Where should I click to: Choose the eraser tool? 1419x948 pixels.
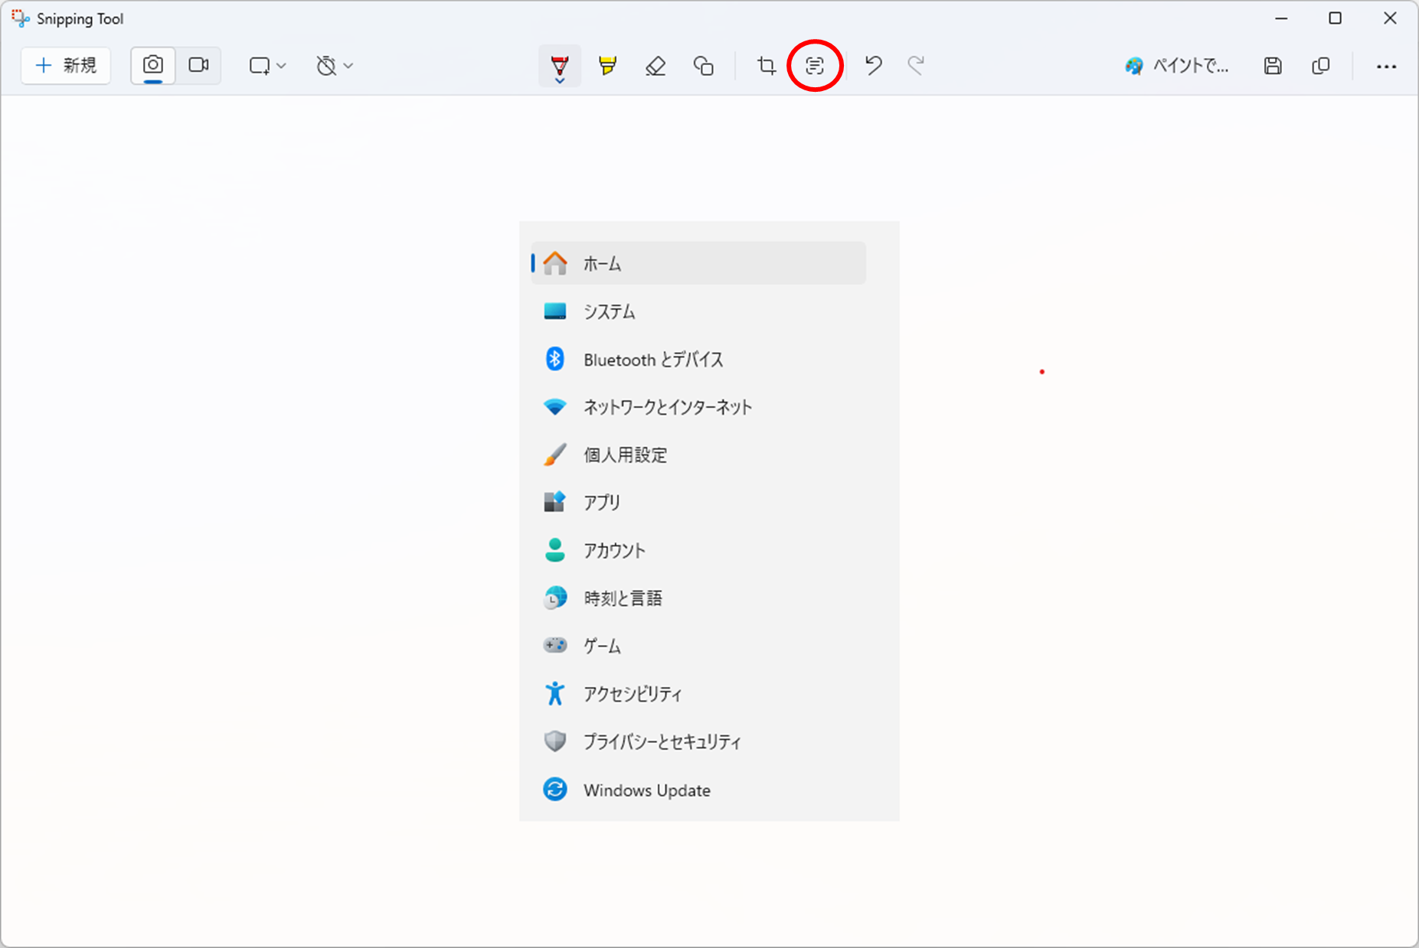coord(656,66)
